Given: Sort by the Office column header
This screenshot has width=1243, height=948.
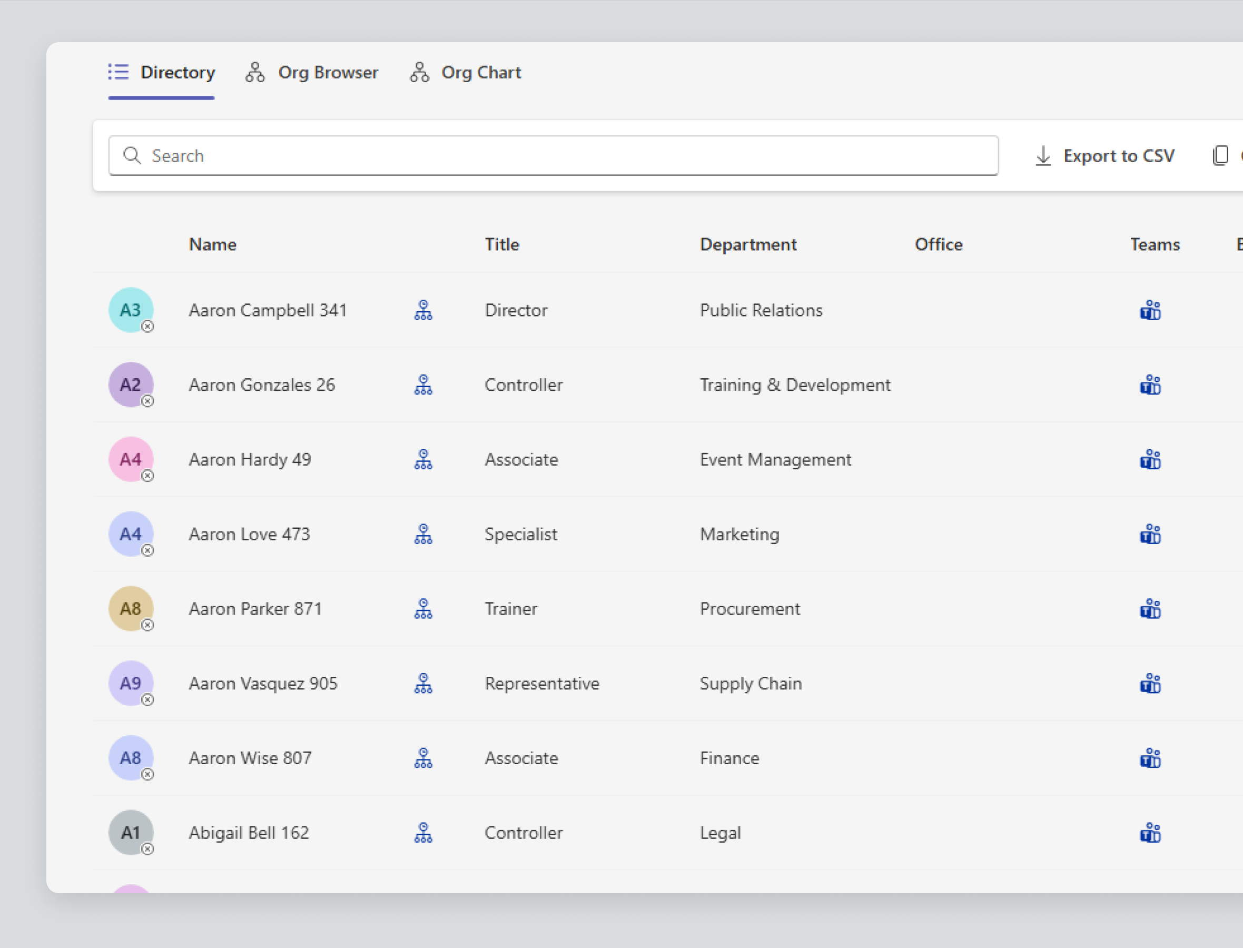Looking at the screenshot, I should (x=939, y=244).
